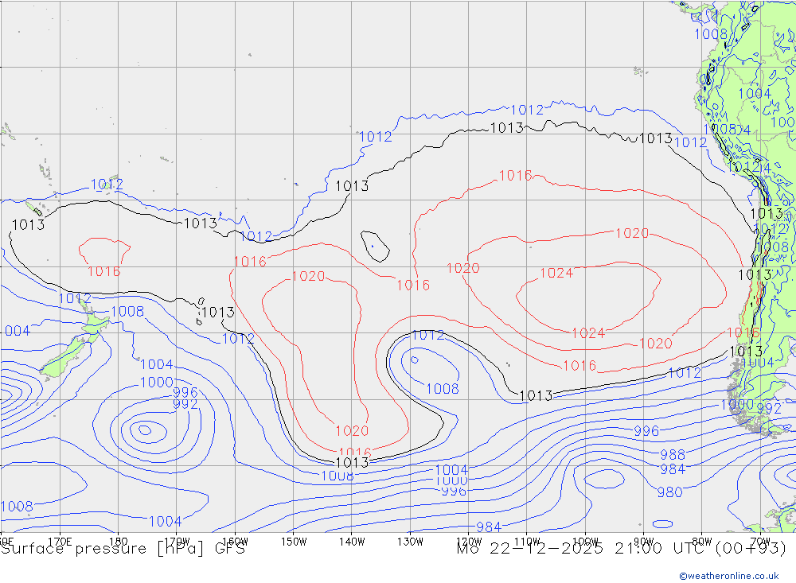Click the 170W longitude label
The width and height of the screenshot is (796, 583).
[x=176, y=542]
